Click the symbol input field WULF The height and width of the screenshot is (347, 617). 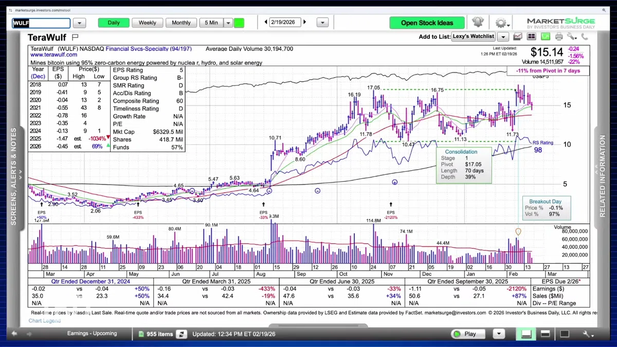41,23
